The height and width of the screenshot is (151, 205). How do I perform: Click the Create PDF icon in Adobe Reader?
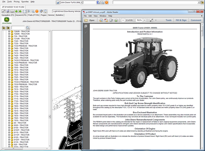coord(106,20)
